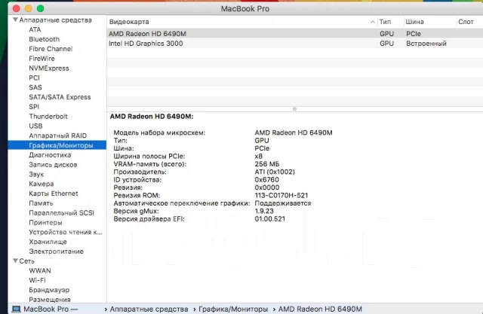
Task: Click the Встроенный bus cell
Action: pyautogui.click(x=426, y=44)
